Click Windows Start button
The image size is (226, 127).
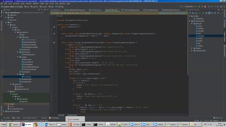click(4, 125)
